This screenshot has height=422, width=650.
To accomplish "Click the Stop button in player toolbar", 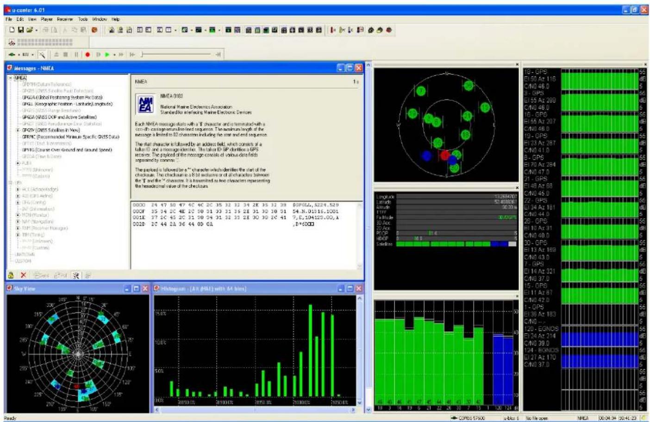I will tap(66, 55).
